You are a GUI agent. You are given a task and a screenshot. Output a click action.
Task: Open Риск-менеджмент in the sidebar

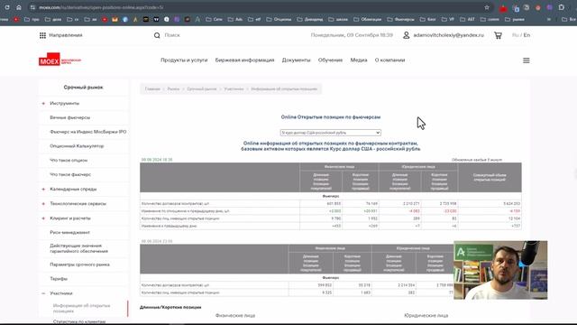pos(70,233)
